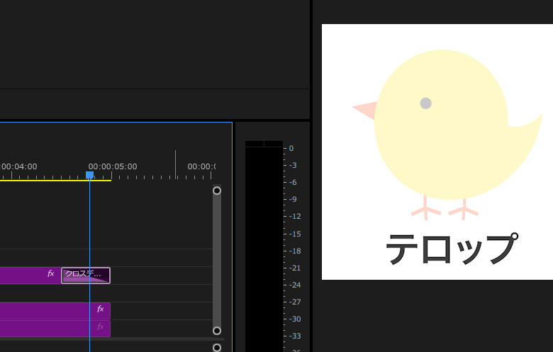The image size is (553, 352).
Task: Click the 00:00:05:00 timecode on the ruler
Action: [113, 166]
